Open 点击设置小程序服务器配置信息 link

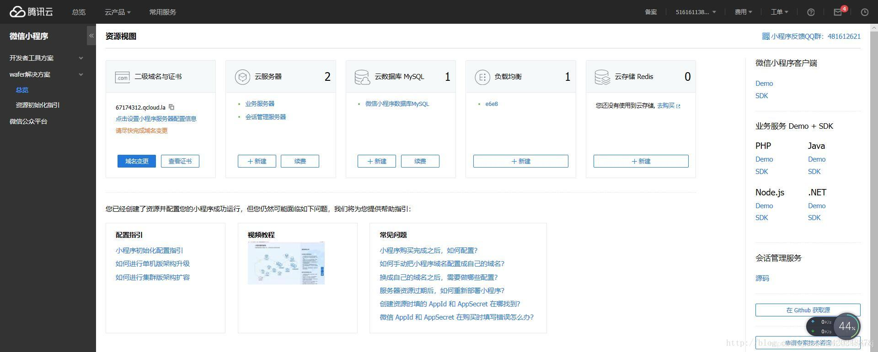(156, 119)
